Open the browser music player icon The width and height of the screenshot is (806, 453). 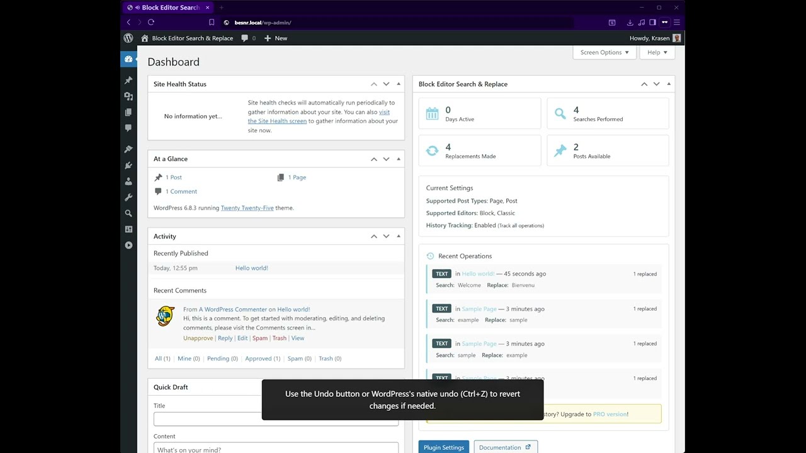coord(641,23)
